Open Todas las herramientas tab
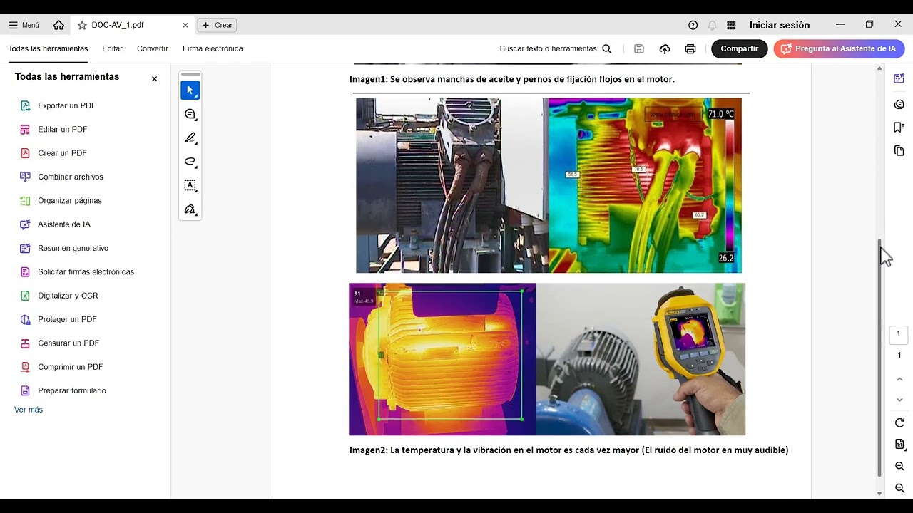This screenshot has width=913, height=513. pos(48,48)
